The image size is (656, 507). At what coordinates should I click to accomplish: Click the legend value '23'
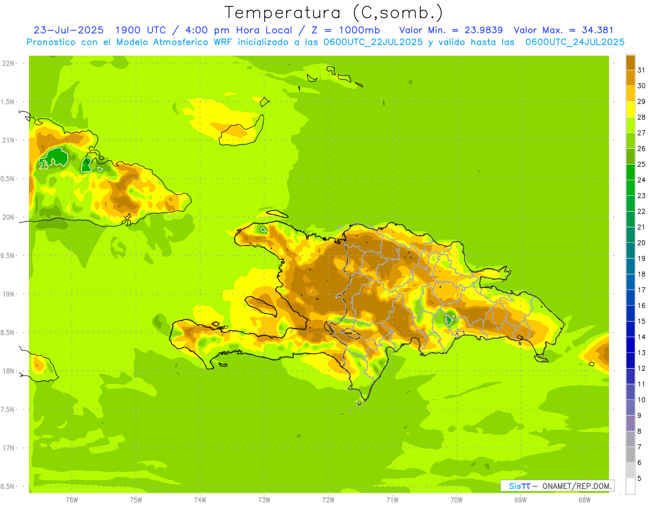point(641,196)
